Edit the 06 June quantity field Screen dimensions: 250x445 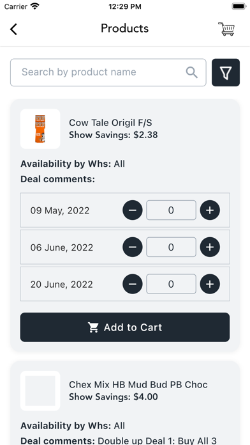point(171,247)
